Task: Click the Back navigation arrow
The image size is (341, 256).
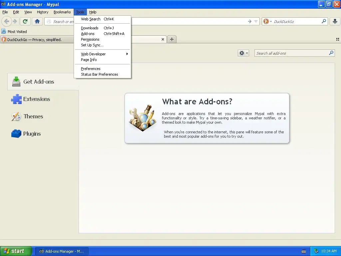Action: coord(7,21)
